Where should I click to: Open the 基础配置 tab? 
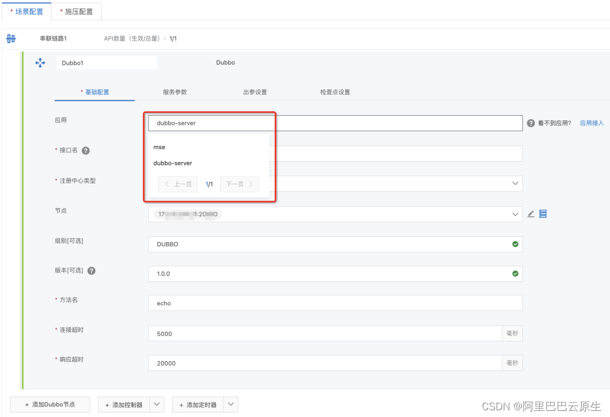coord(94,92)
